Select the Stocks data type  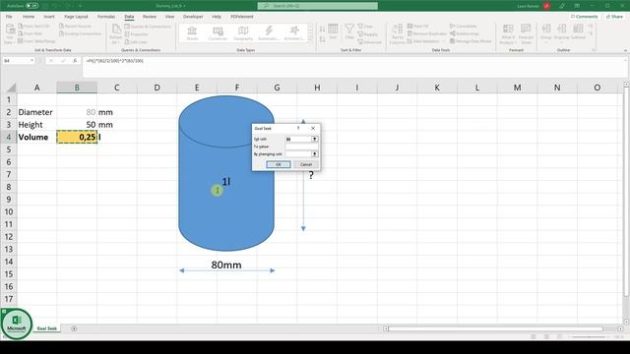(x=193, y=33)
